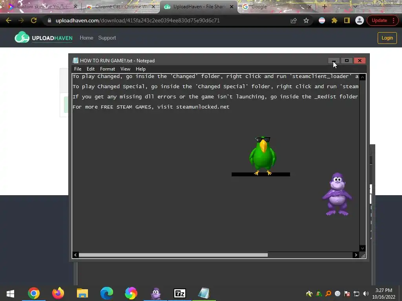Minimize the Notepad window
This screenshot has height=301, width=402.
coord(334,61)
